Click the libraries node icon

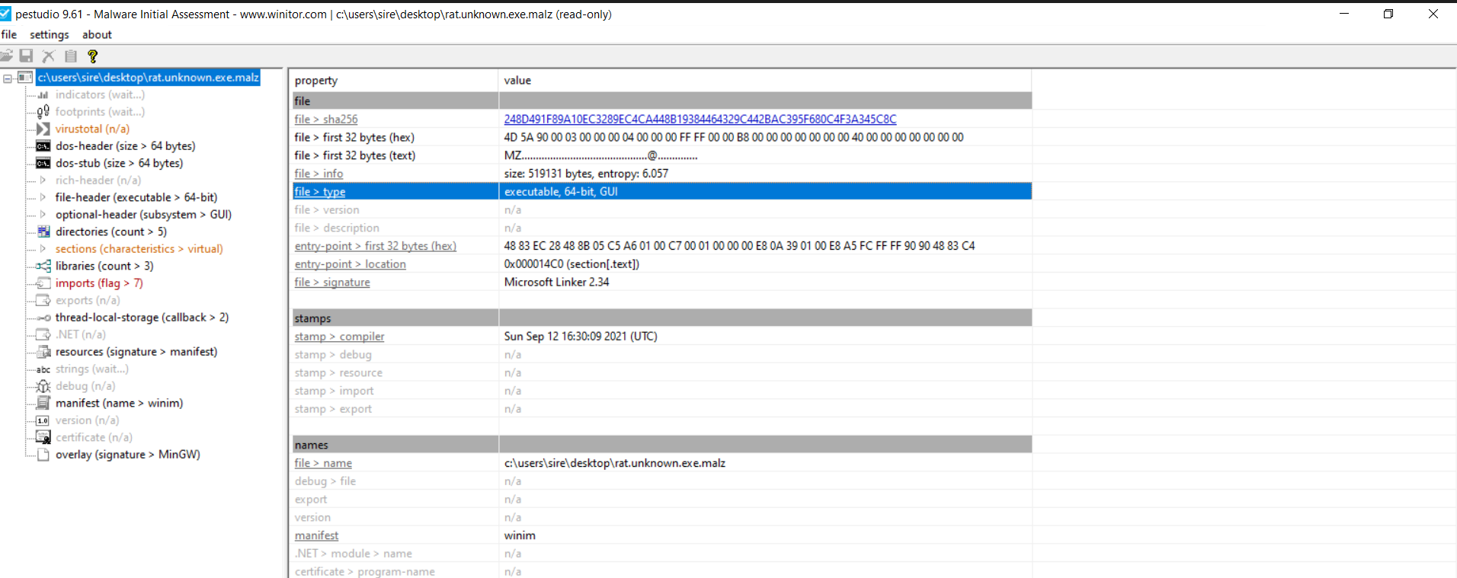pyautogui.click(x=43, y=266)
